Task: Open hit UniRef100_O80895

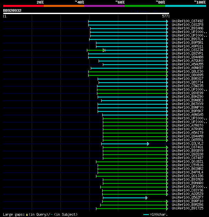Action: point(187,75)
